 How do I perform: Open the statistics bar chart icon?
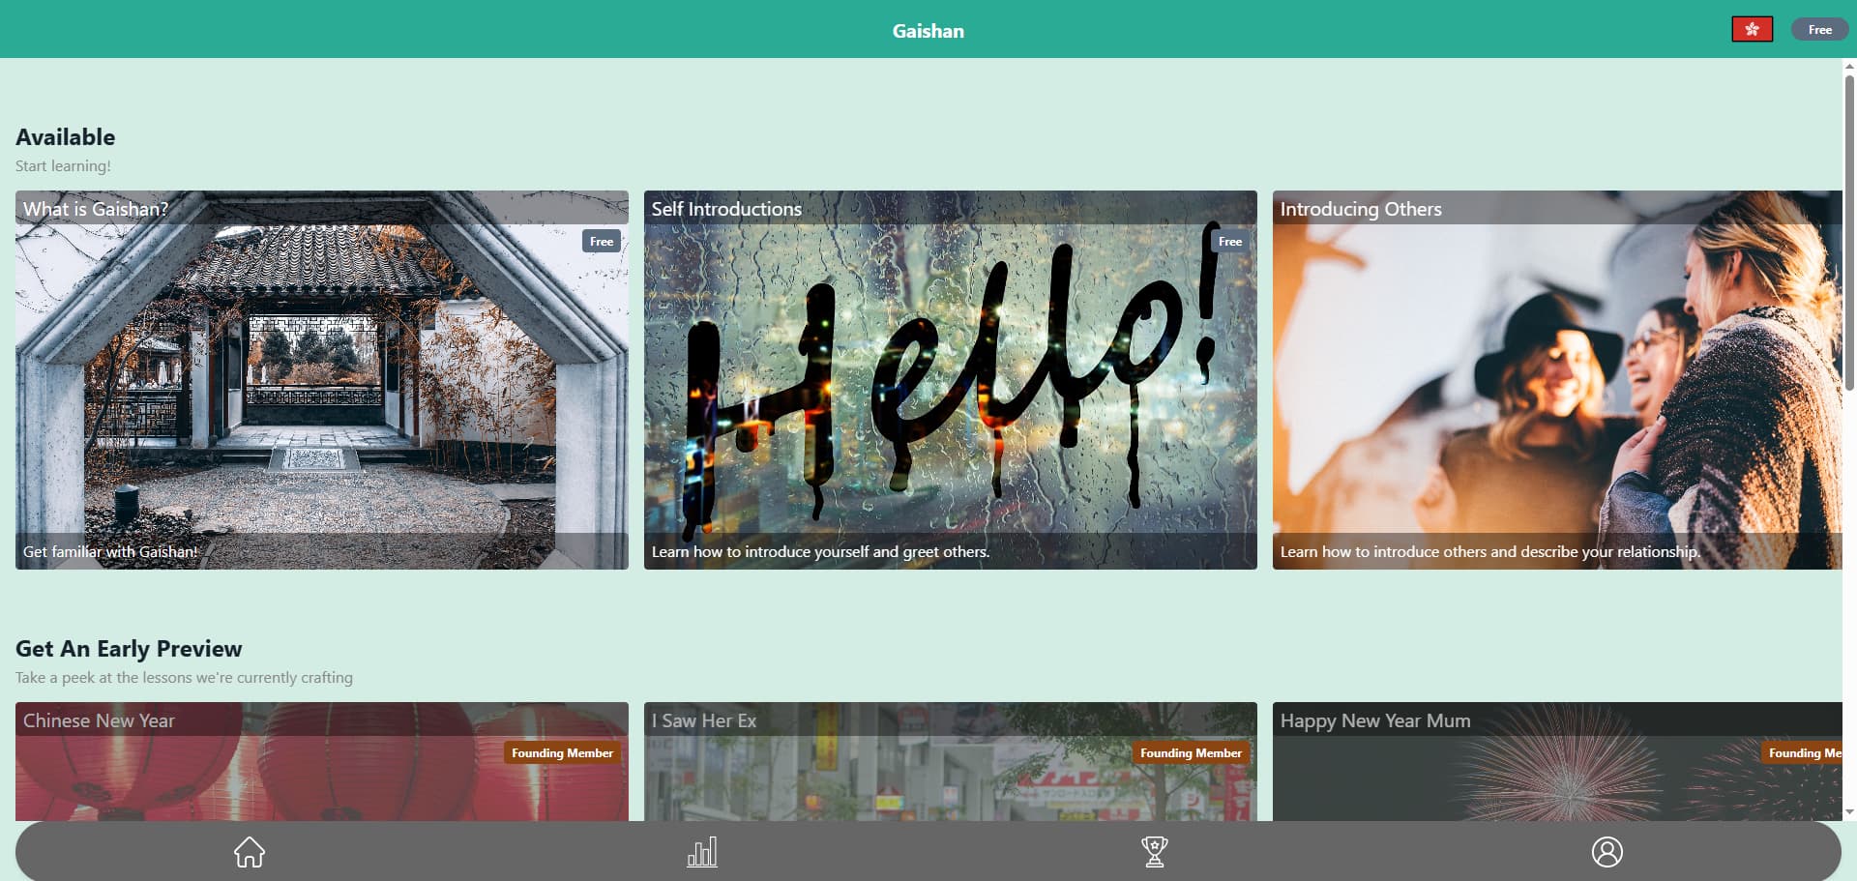click(x=702, y=852)
